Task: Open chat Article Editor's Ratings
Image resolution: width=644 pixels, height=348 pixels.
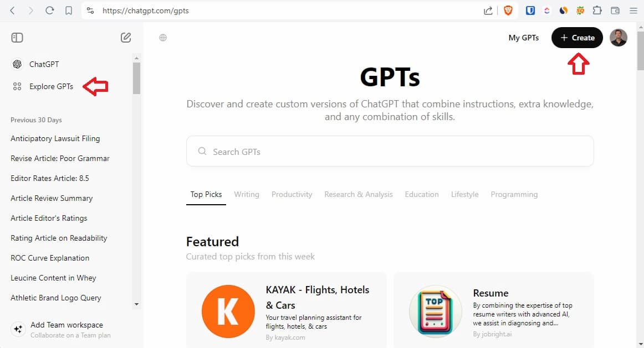Action: [x=49, y=218]
